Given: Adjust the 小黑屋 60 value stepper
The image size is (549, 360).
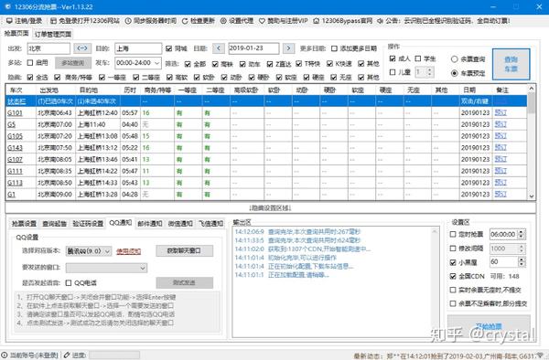Looking at the screenshot, I should (x=522, y=262).
